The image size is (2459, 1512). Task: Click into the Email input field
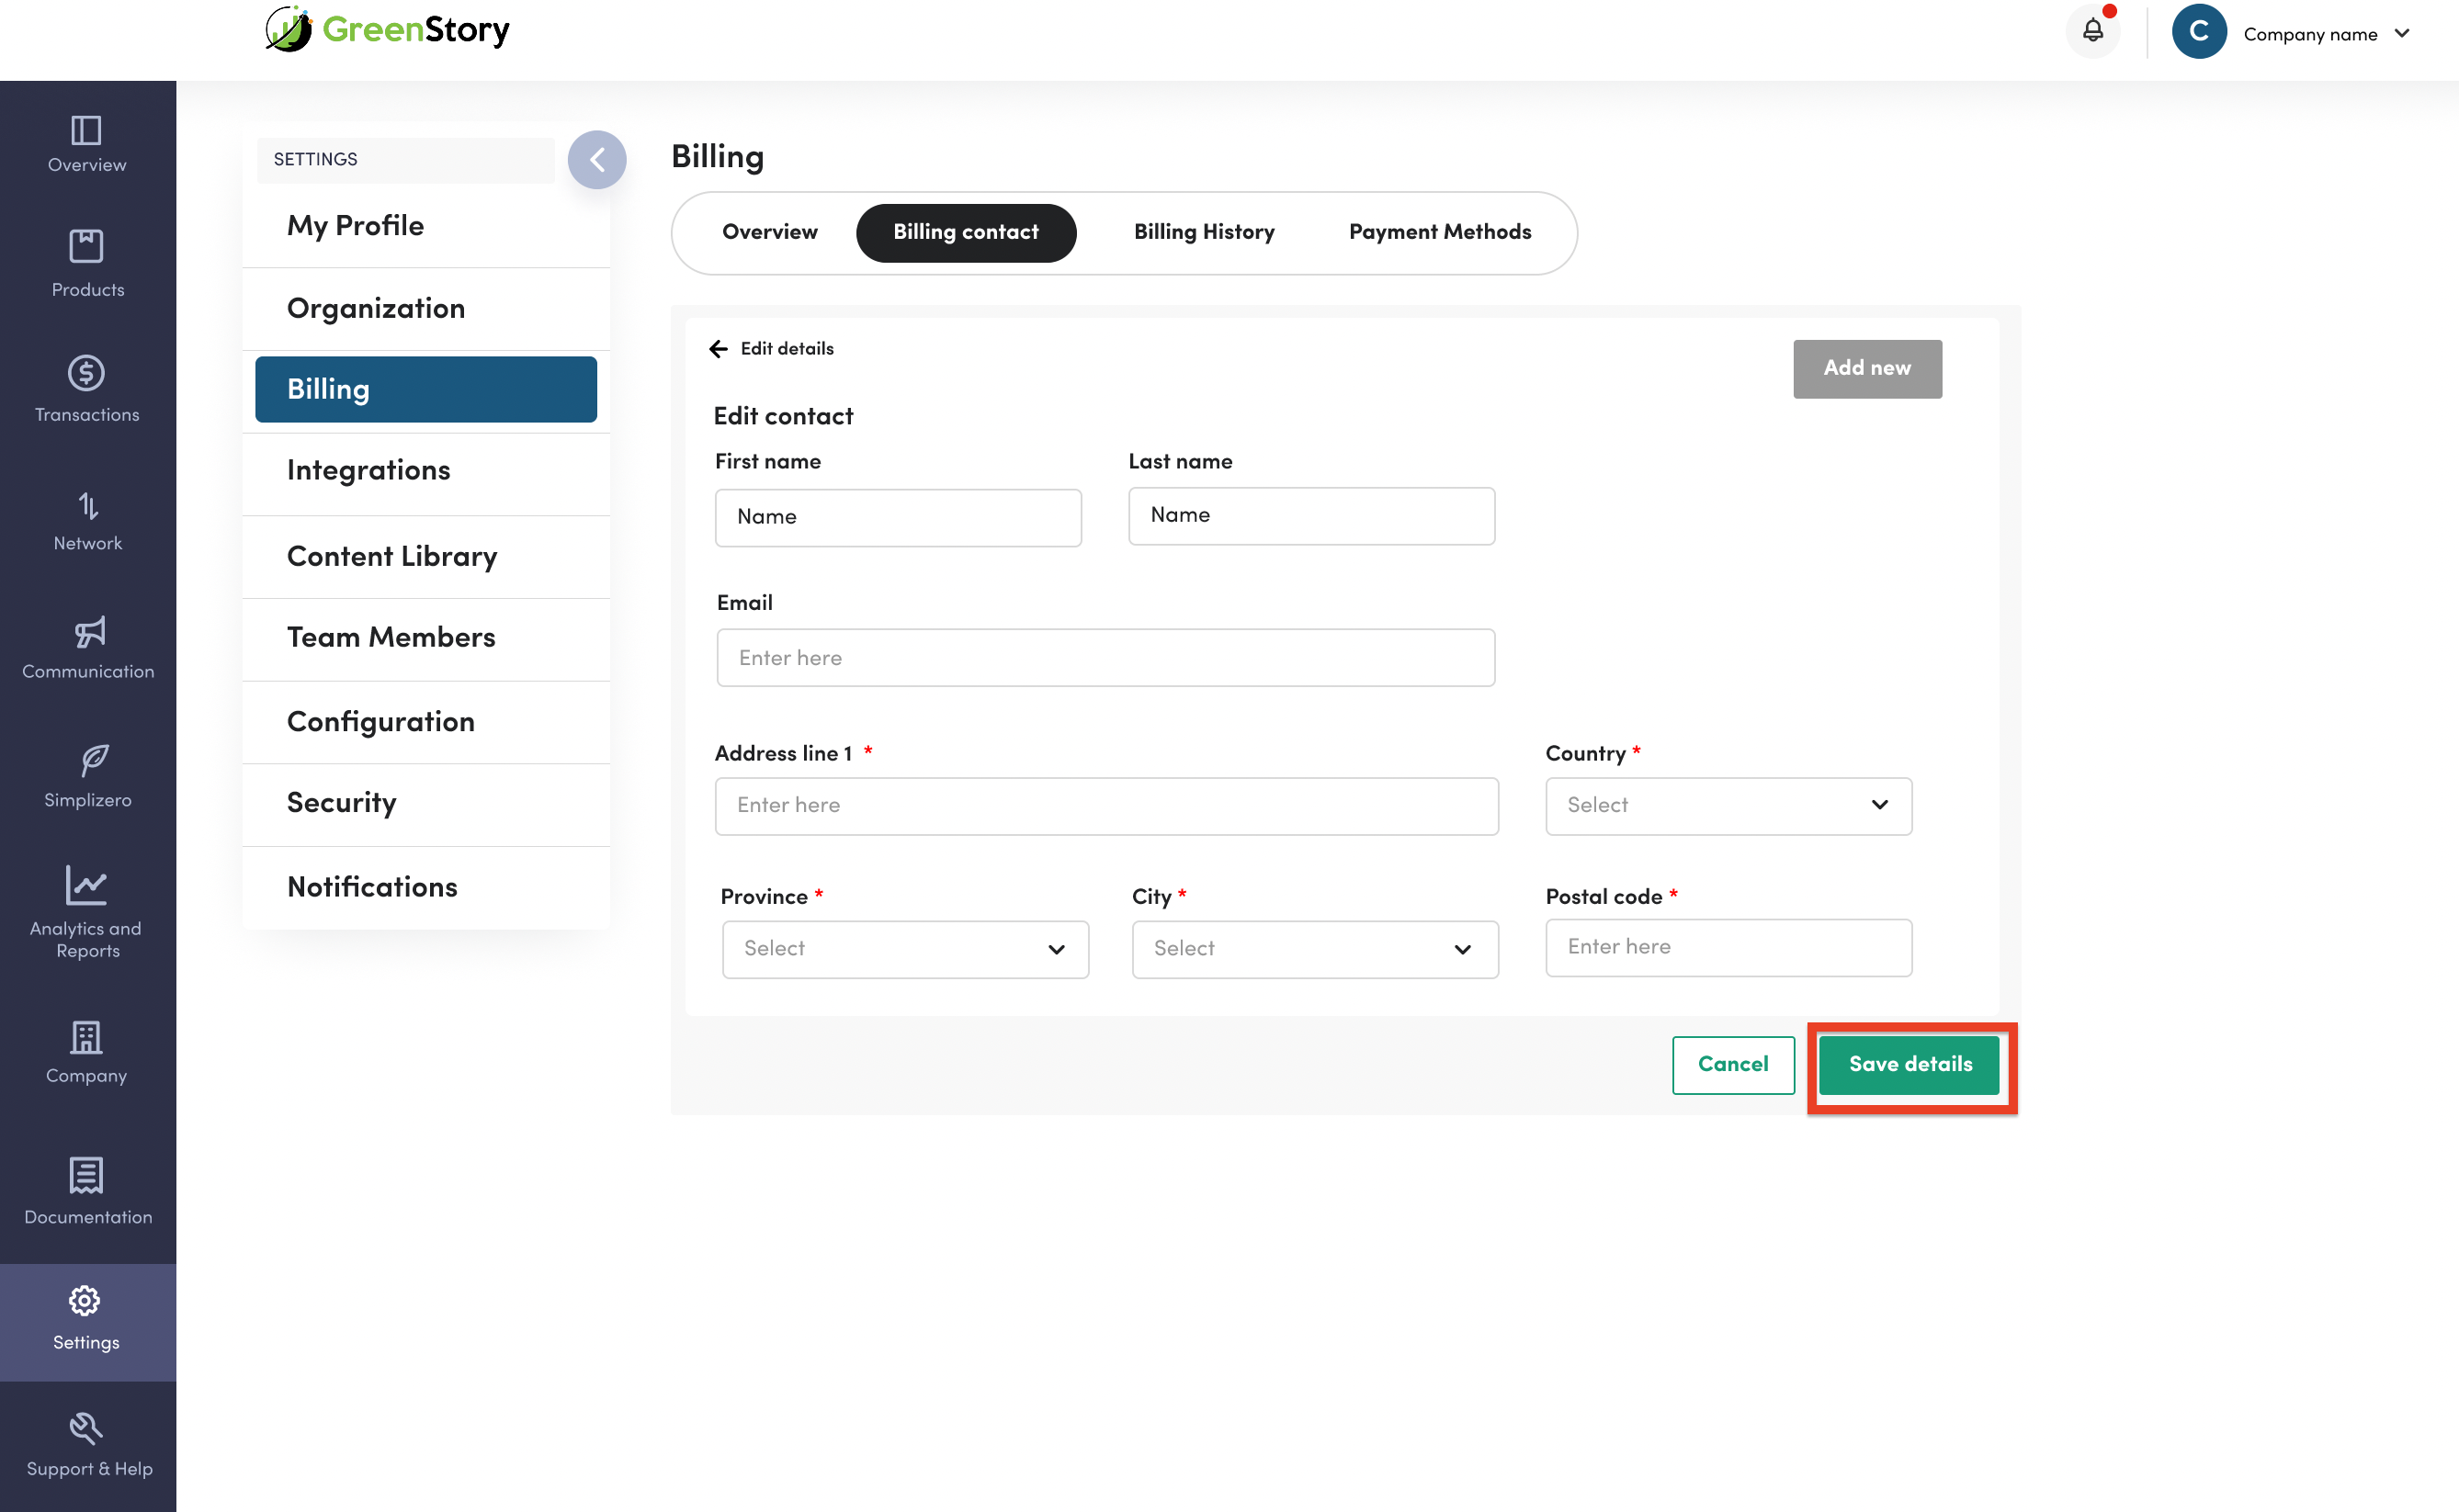point(1105,658)
